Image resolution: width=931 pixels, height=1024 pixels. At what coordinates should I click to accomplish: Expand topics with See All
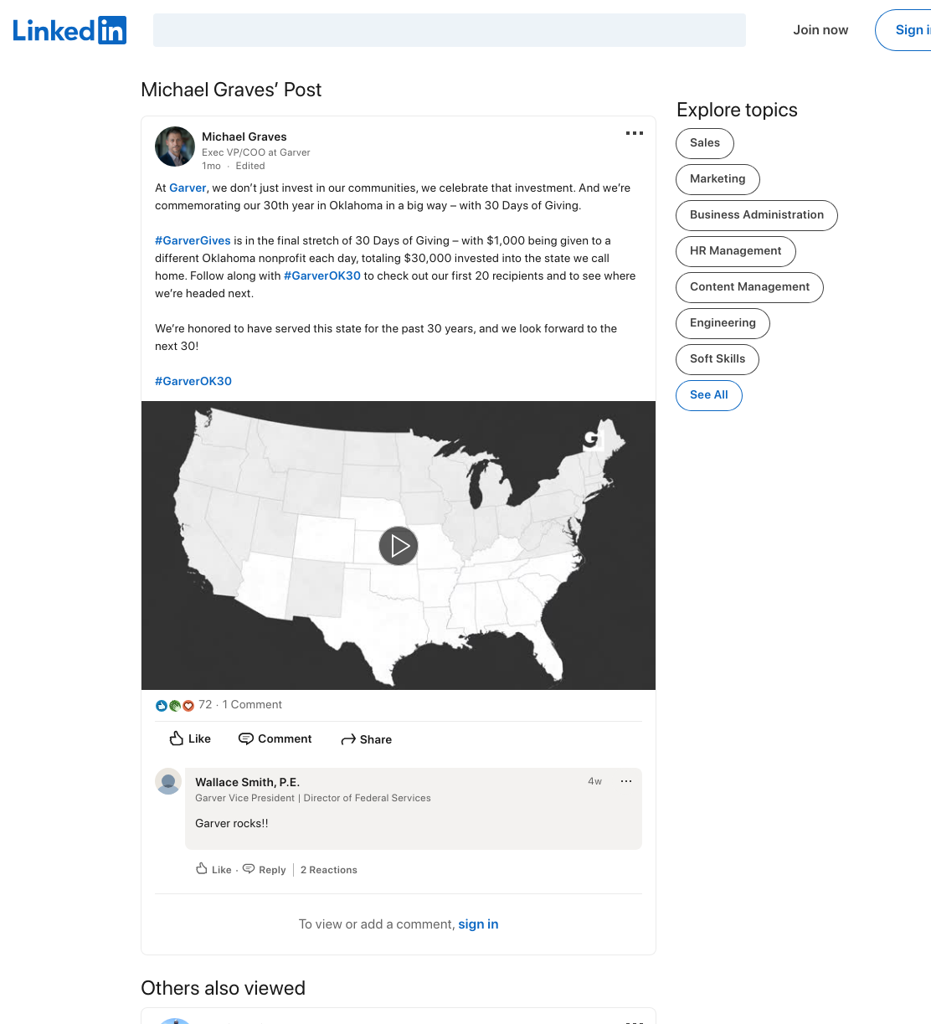[709, 395]
